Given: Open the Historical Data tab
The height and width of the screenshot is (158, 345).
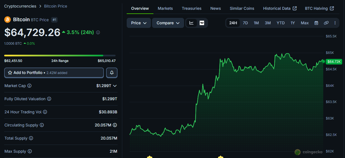Looking at the screenshot, I should (x=280, y=8).
